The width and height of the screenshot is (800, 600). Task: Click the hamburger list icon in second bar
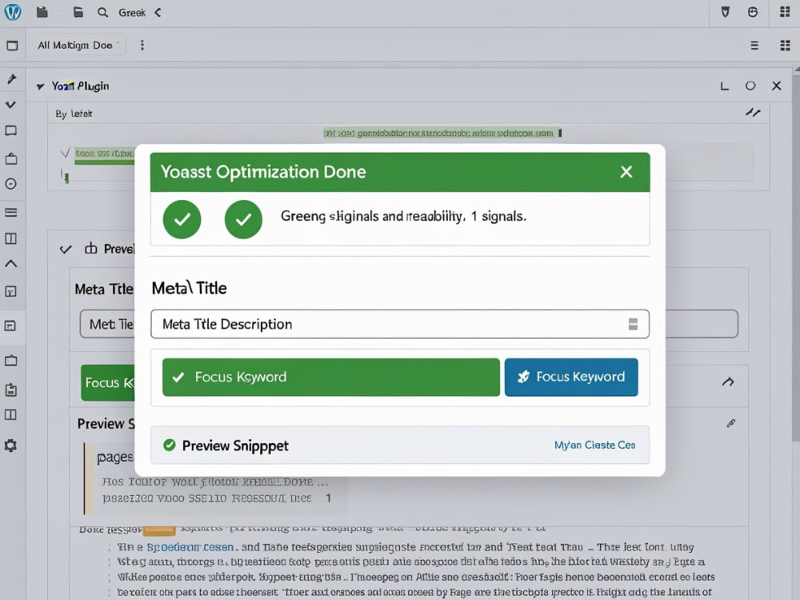[x=754, y=46]
